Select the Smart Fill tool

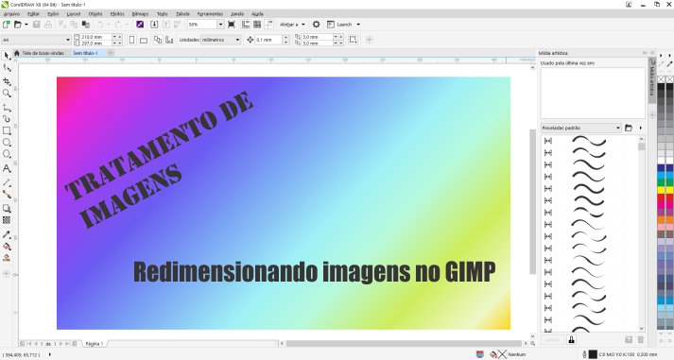pyautogui.click(x=7, y=258)
